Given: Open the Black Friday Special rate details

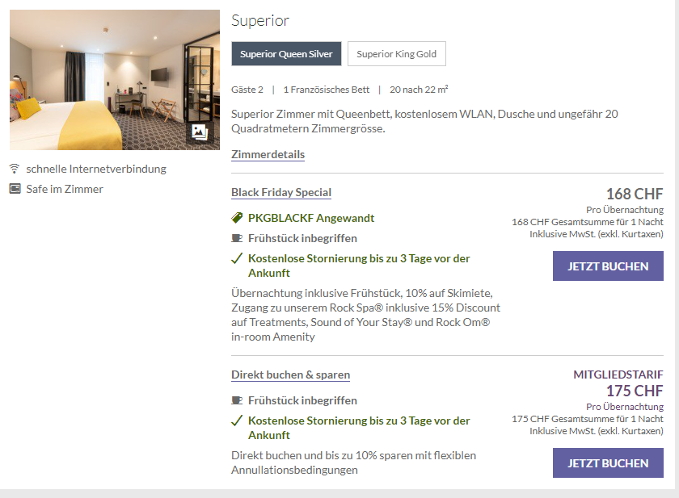Looking at the screenshot, I should click(281, 192).
